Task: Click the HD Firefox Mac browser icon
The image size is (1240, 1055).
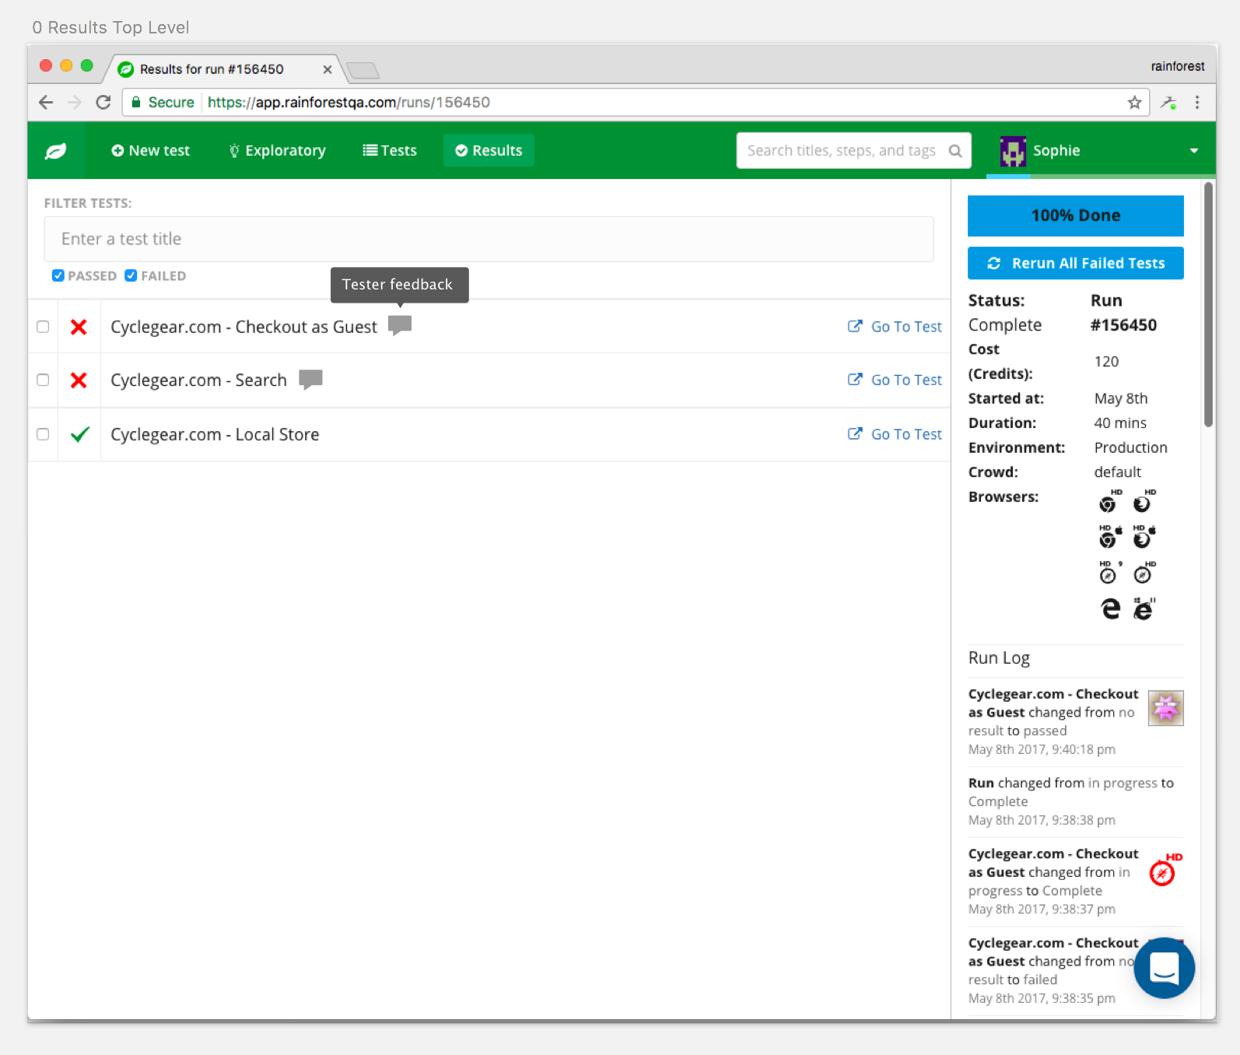Action: (x=1144, y=536)
